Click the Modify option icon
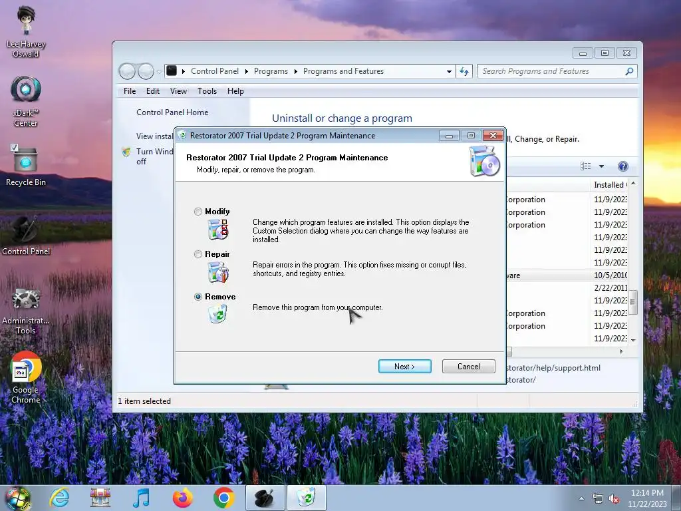 218,230
